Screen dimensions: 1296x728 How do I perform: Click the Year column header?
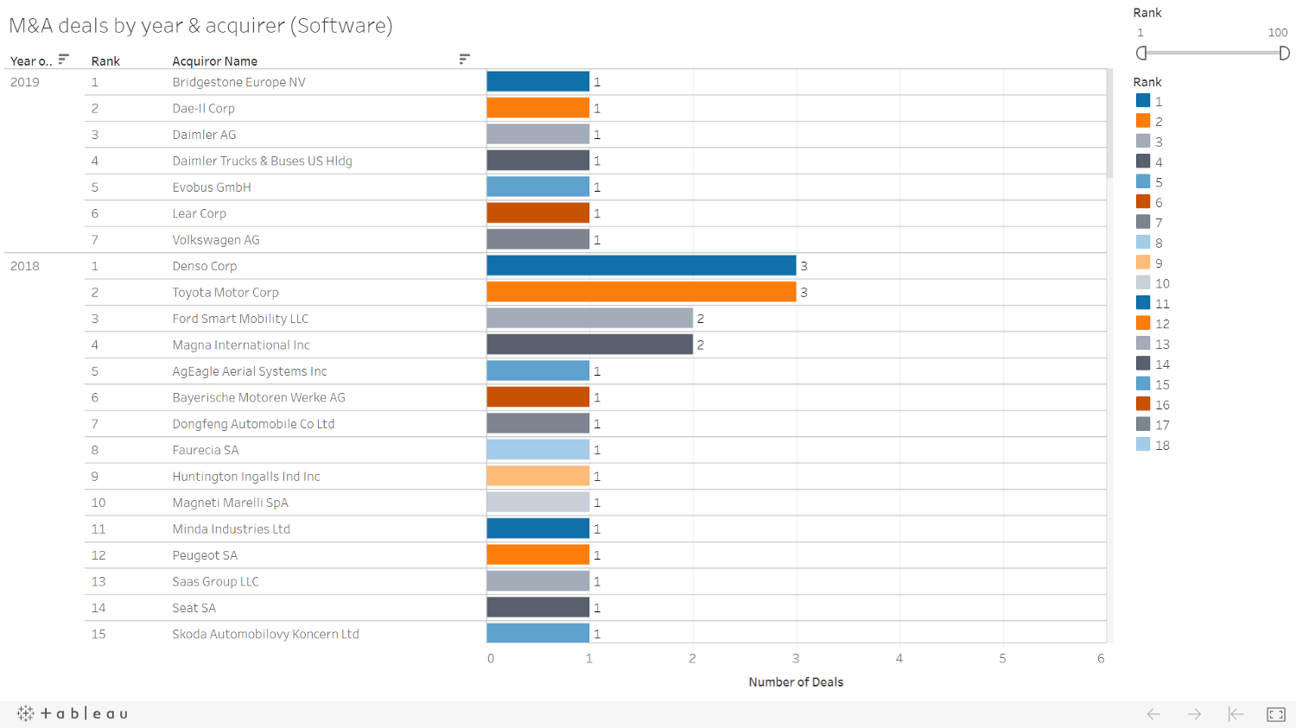coord(31,61)
